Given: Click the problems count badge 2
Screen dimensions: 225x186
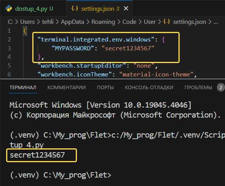Looking at the screenshot, I should pyautogui.click(x=221, y=87).
